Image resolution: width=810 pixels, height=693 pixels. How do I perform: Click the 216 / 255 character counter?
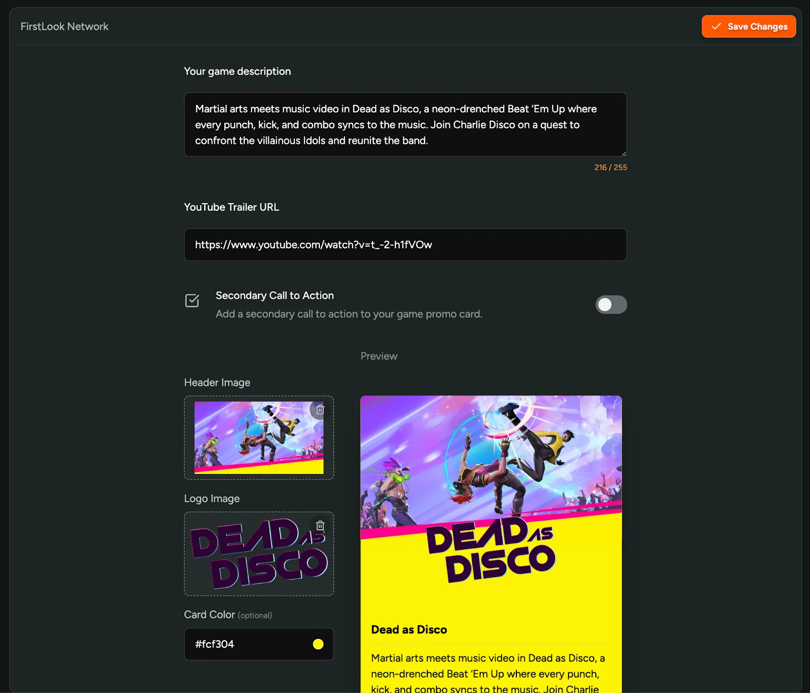point(611,167)
